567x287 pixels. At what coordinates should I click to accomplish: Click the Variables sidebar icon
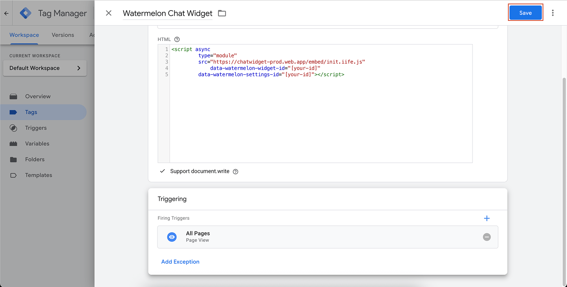tap(13, 144)
